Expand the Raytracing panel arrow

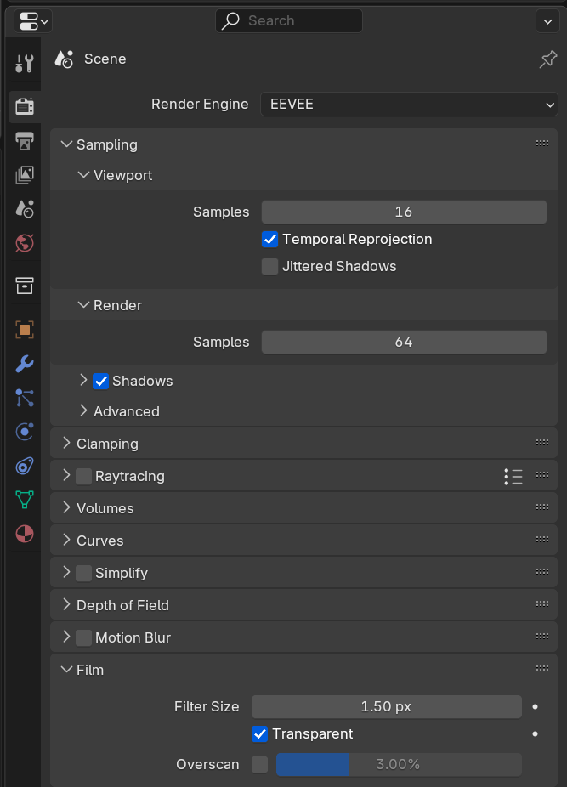[66, 475]
